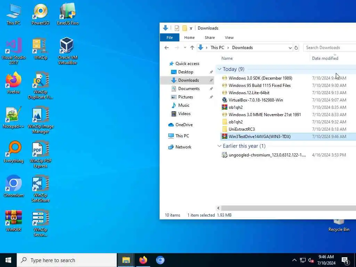Open EaseUS Fixo desktop shortcut
Image resolution: width=356 pixels, height=267 pixels.
tap(68, 14)
